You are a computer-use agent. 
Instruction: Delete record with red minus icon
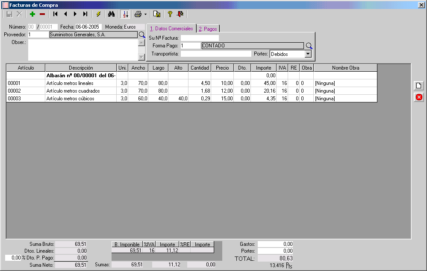pos(42,14)
